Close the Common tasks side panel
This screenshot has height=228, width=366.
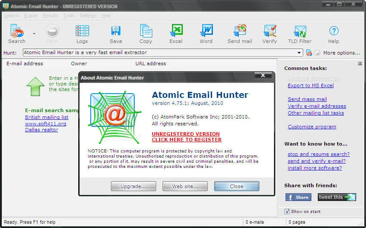click(360, 64)
